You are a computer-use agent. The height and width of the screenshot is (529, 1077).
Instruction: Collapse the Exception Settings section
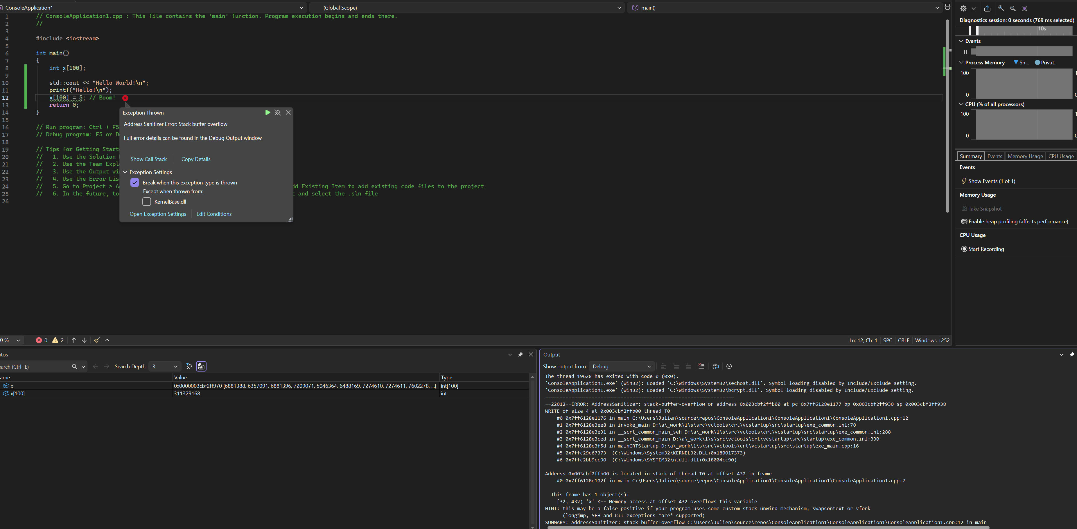pos(125,172)
